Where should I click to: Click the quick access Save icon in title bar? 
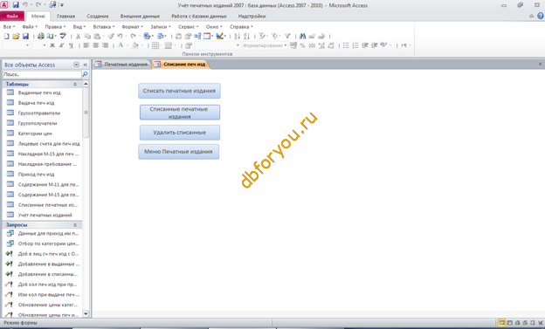[16, 5]
